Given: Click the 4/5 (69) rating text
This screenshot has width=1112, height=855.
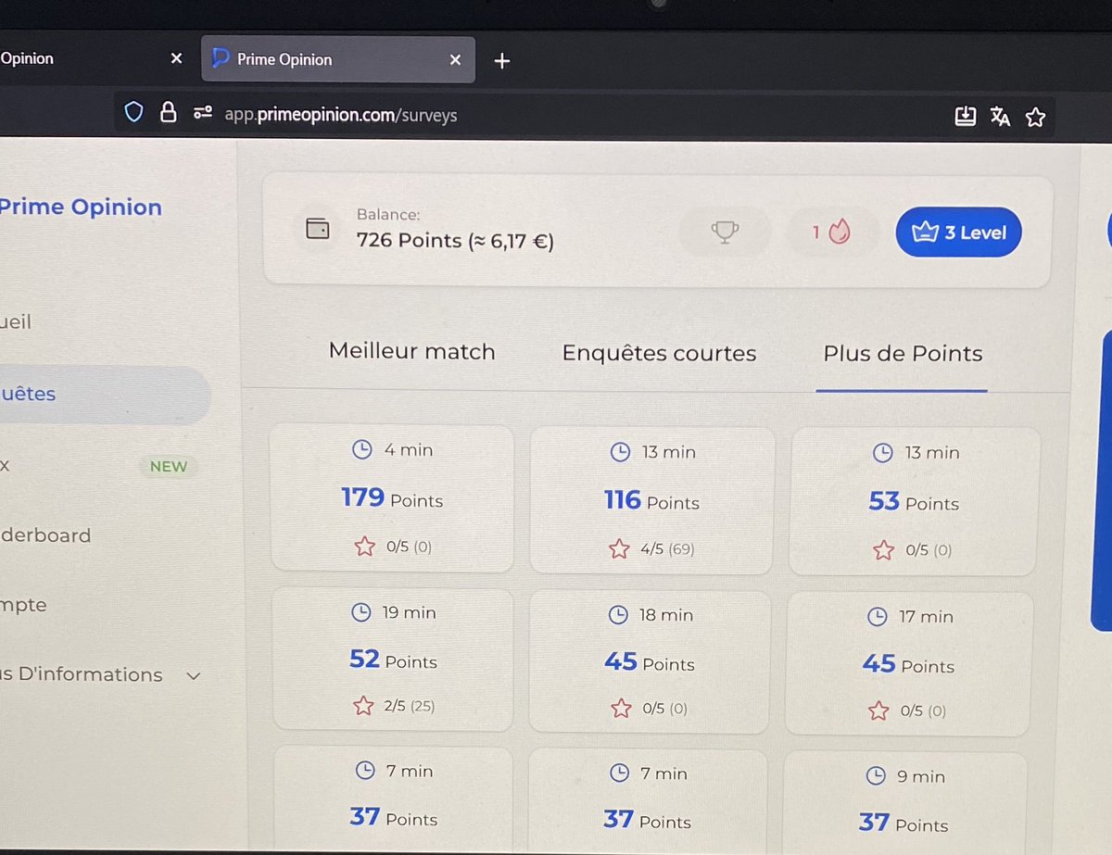Looking at the screenshot, I should click(666, 549).
